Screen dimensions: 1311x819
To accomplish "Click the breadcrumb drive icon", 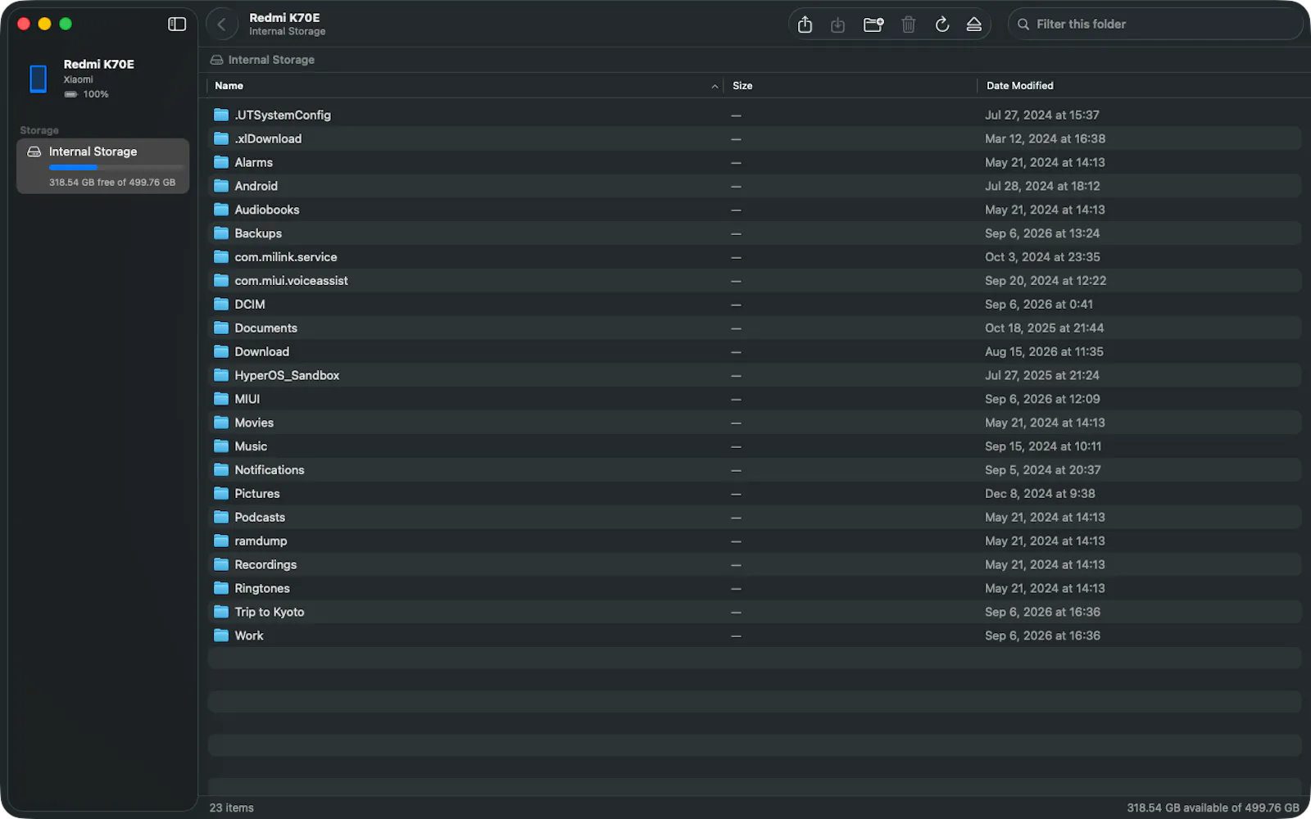I will pos(216,60).
